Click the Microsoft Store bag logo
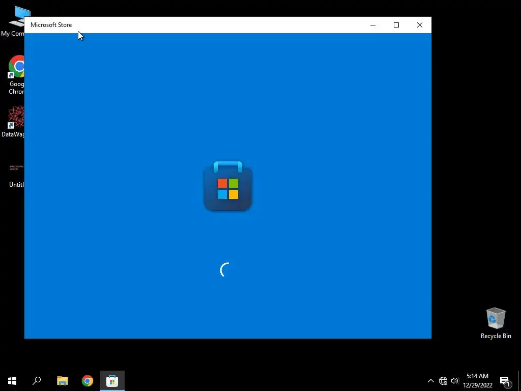Image resolution: width=521 pixels, height=391 pixels. (x=228, y=186)
